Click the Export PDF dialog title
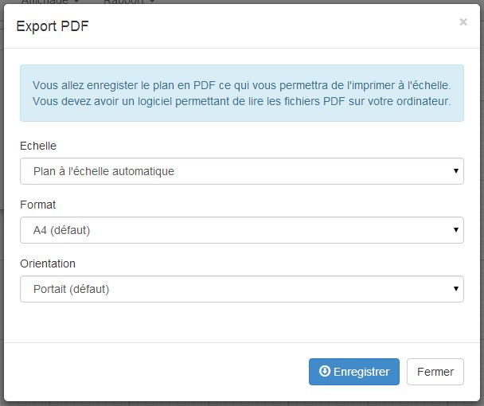Viewport: 484px width, 406px height. [x=53, y=26]
